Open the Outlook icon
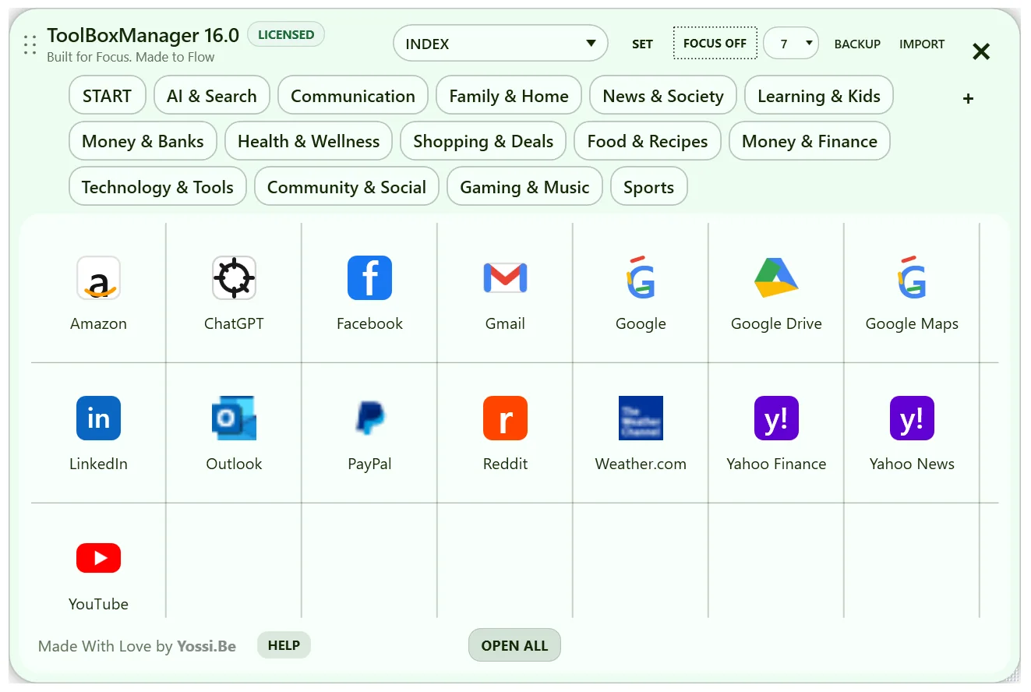This screenshot has height=692, width=1031. pos(234,418)
